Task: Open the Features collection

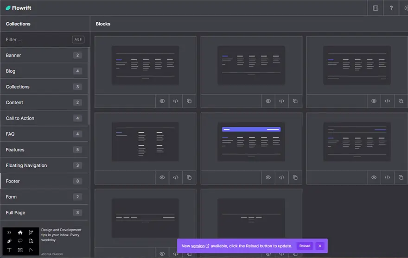Action: pyautogui.click(x=44, y=150)
